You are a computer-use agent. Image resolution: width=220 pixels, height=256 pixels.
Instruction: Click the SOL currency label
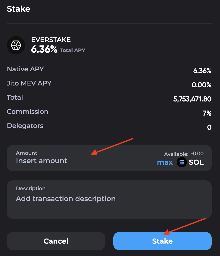click(196, 162)
